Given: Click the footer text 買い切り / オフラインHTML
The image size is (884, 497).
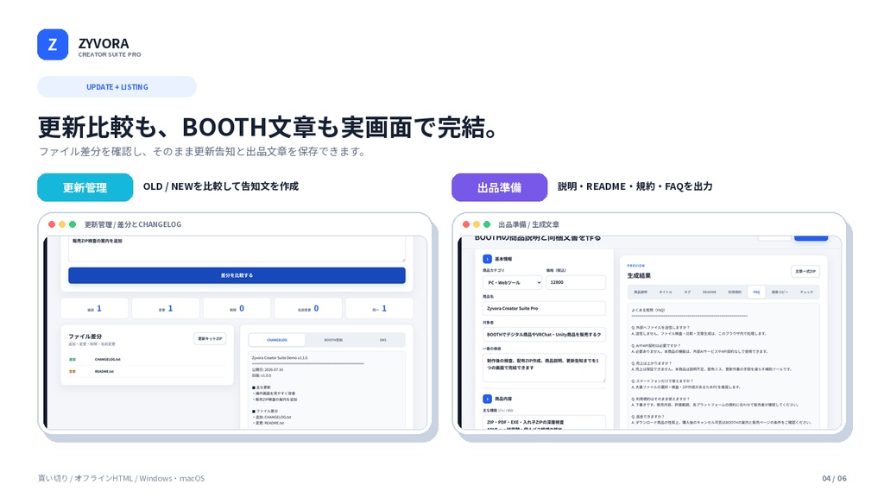Looking at the screenshot, I should (x=85, y=478).
